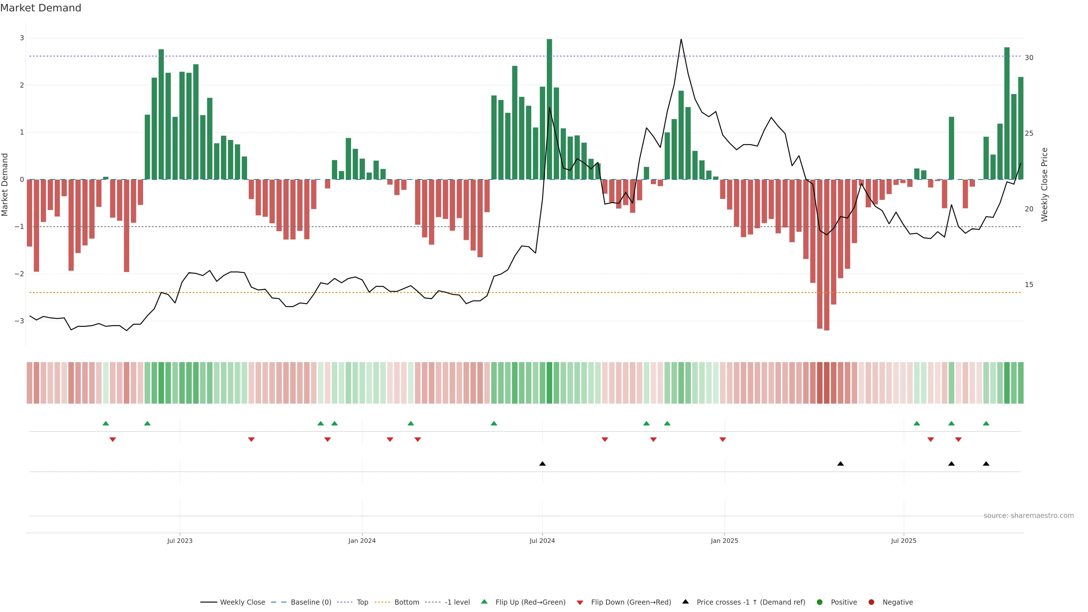The height and width of the screenshot is (612, 1088).
Task: Click the Market Demand chart title
Action: tap(41, 8)
